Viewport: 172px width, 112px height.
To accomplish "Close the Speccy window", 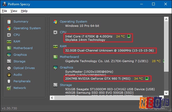I will [166, 4].
